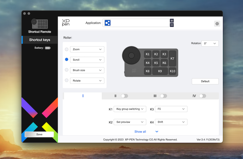Image resolution: width=243 pixels, height=159 pixels.
Task: Click the K7 key on the device image
Action: [172, 58]
